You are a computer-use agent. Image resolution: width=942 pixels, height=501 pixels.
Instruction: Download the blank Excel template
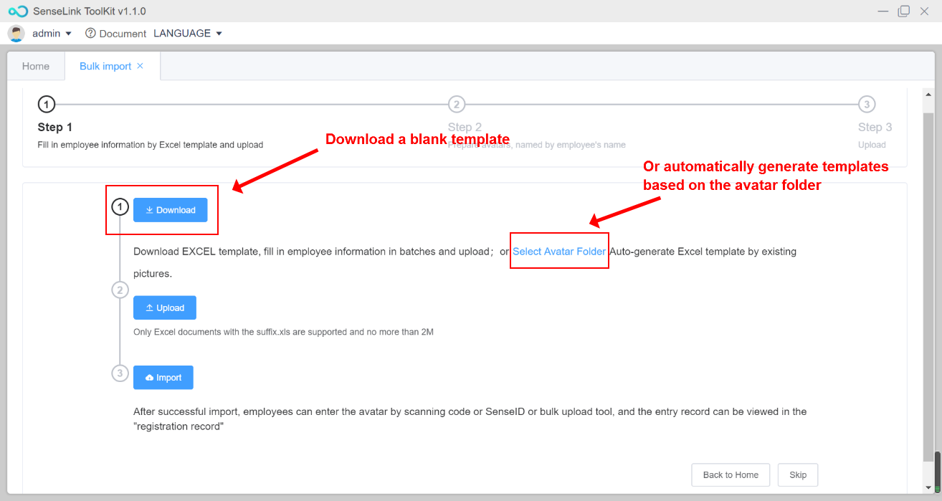[170, 210]
